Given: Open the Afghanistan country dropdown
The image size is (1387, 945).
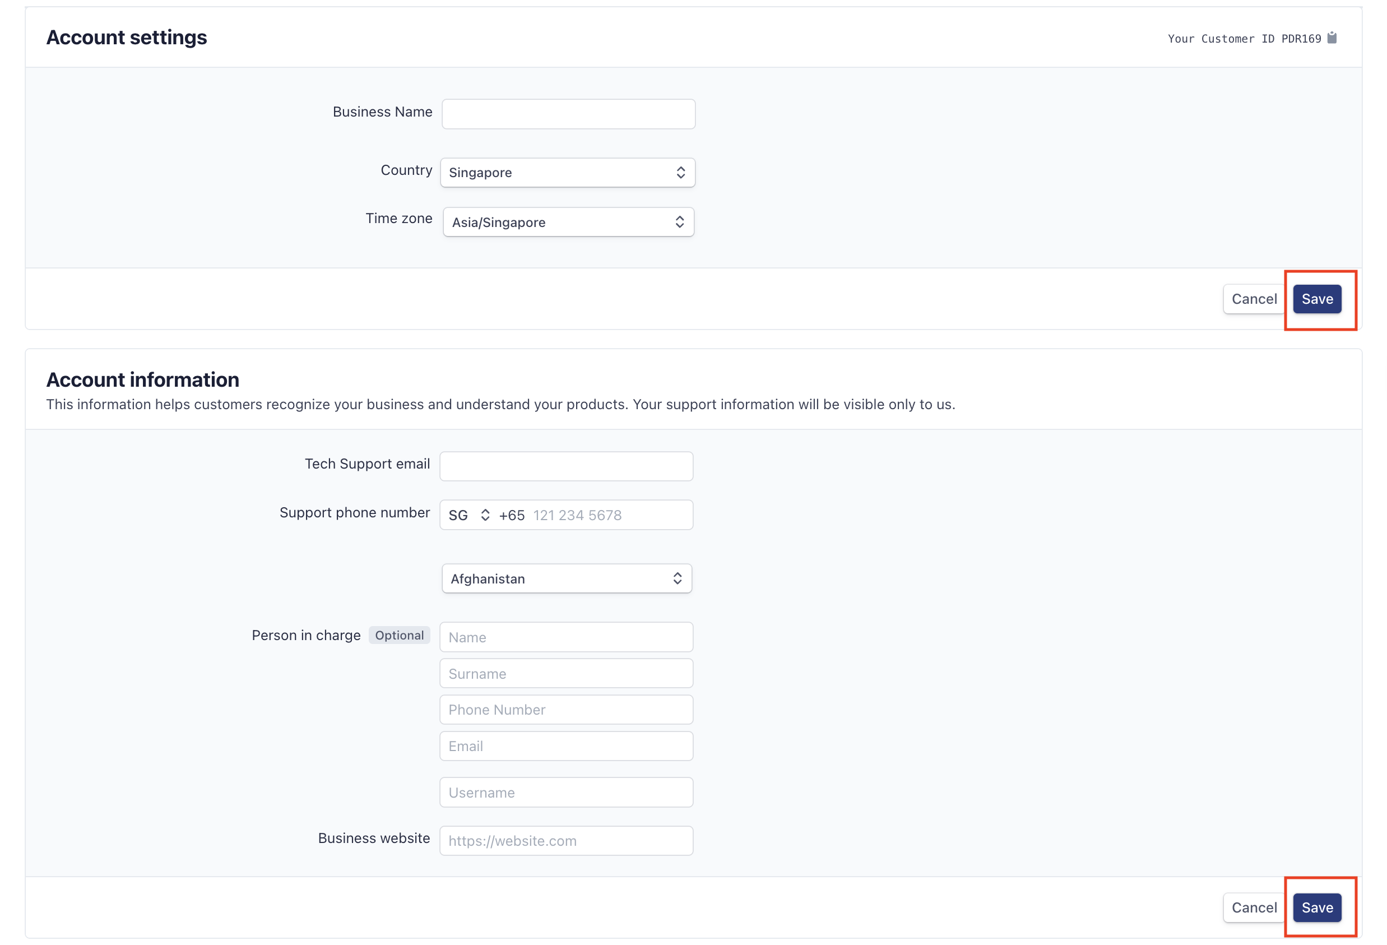Looking at the screenshot, I should click(566, 578).
